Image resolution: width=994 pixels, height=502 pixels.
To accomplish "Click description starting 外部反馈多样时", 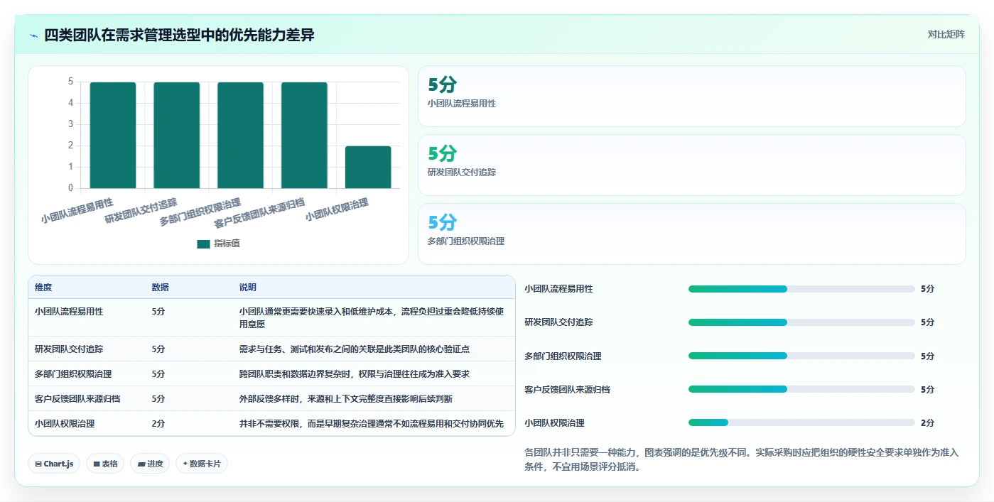I will (x=346, y=399).
